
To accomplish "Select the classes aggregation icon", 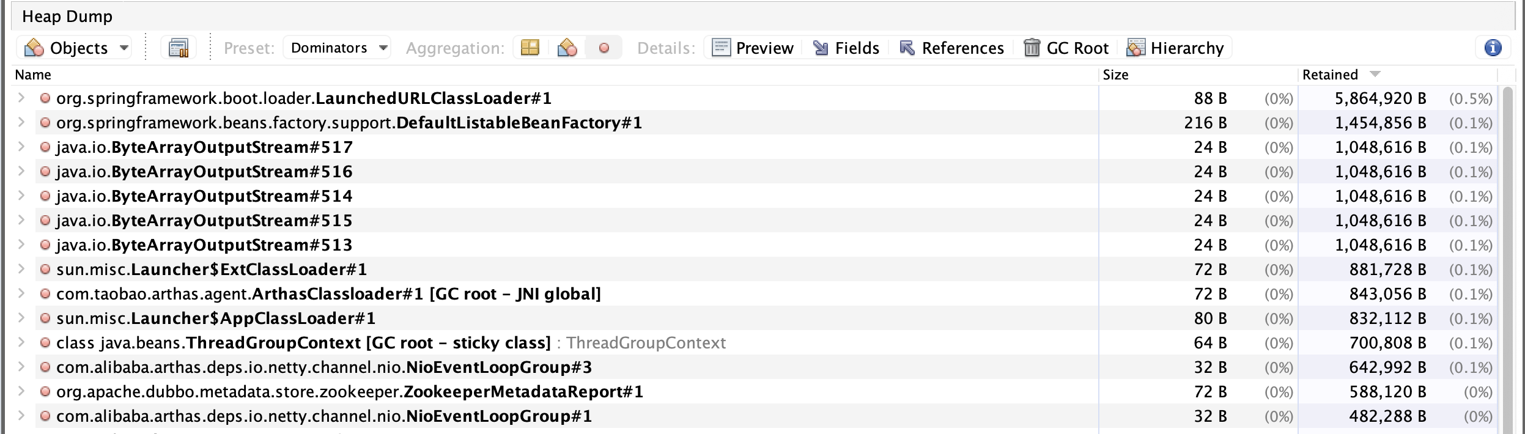I will coord(567,48).
